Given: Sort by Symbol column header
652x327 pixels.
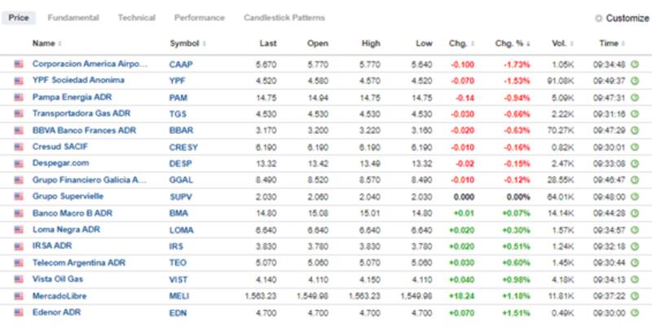Looking at the screenshot, I should pos(186,43).
